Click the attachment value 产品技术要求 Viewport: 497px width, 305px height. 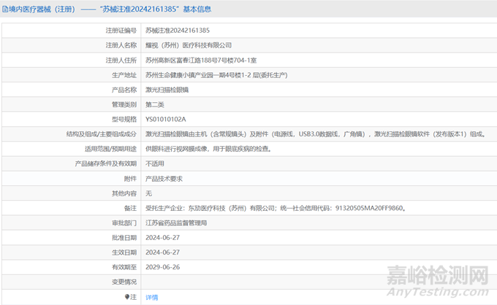pos(164,178)
